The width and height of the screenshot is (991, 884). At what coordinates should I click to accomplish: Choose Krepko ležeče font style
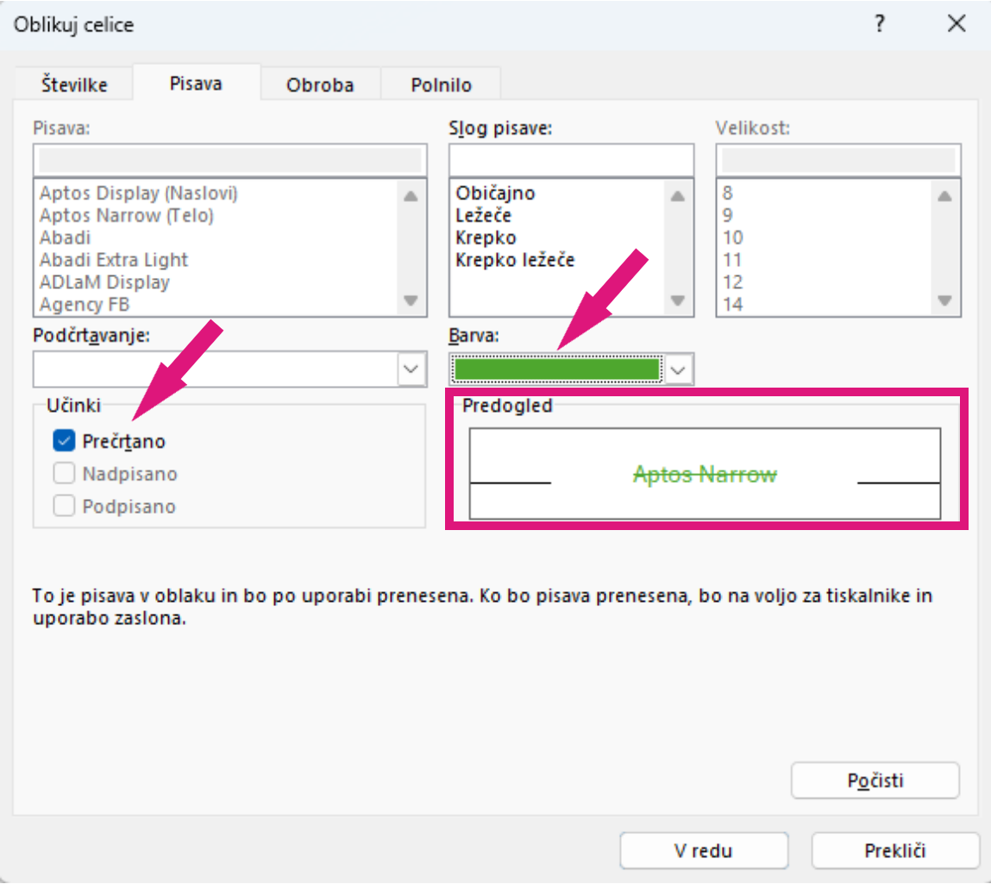515,260
